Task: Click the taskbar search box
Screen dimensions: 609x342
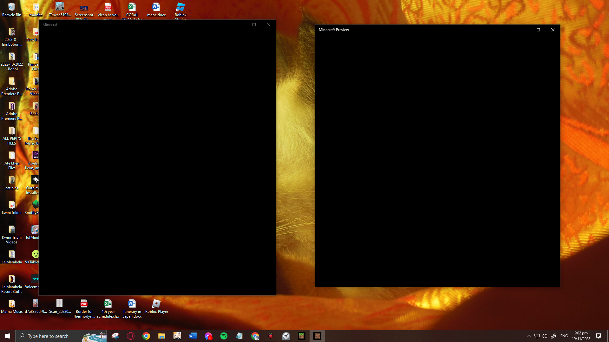Action: pyautogui.click(x=61, y=336)
